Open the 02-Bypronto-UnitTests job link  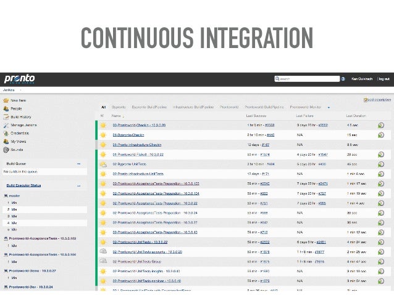130,164
